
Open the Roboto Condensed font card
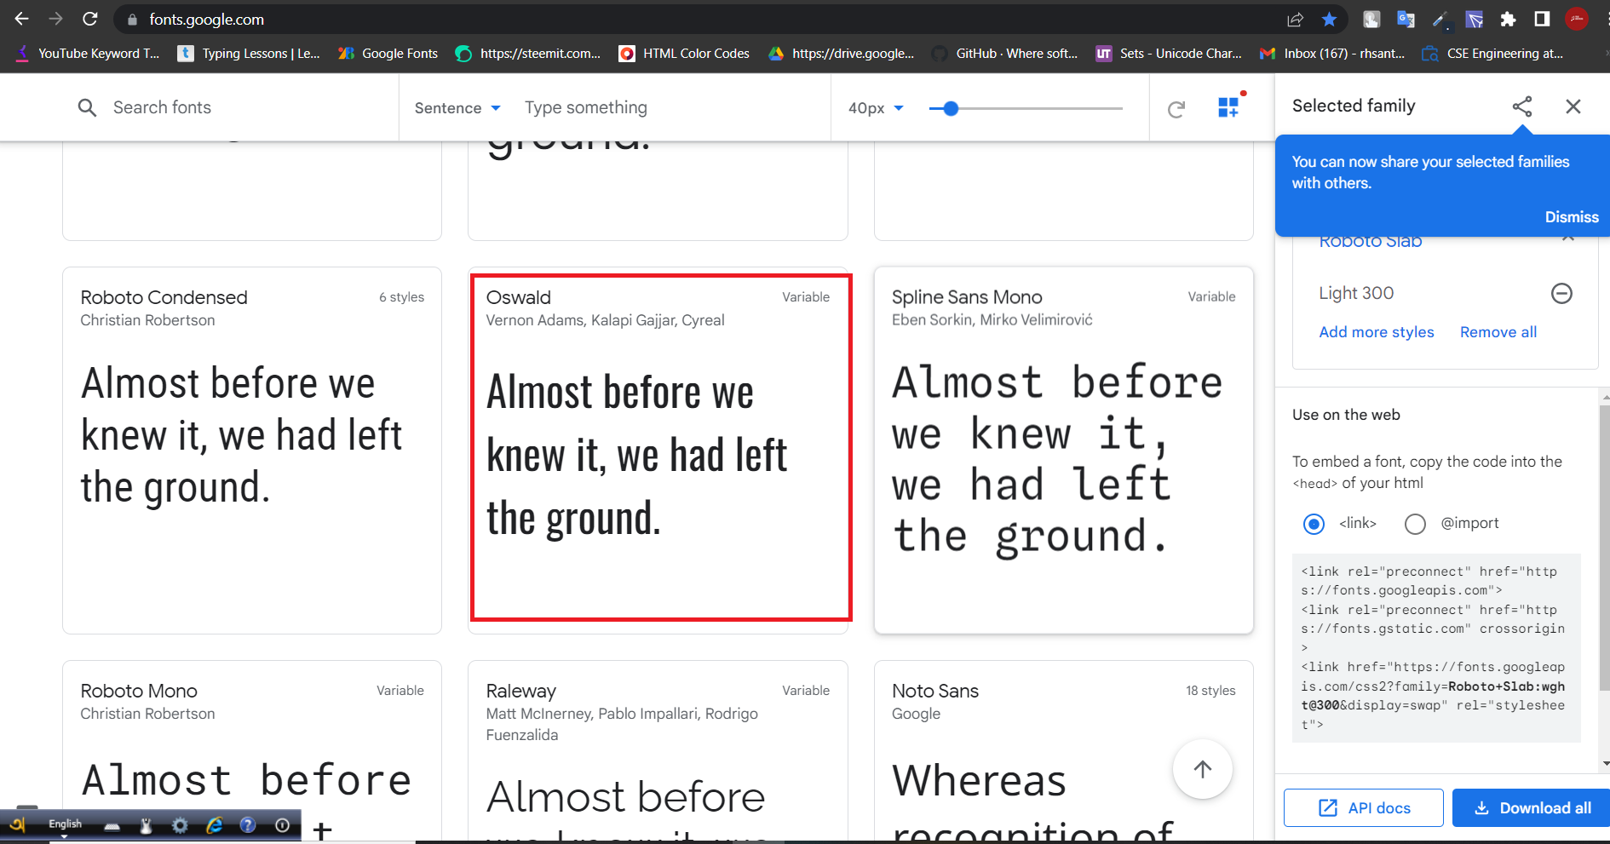click(x=252, y=451)
